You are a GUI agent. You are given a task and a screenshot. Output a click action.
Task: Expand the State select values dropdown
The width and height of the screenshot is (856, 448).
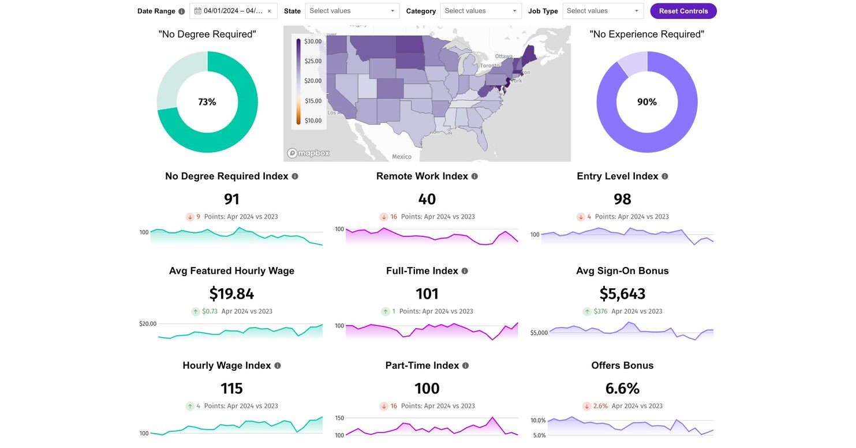pyautogui.click(x=352, y=11)
